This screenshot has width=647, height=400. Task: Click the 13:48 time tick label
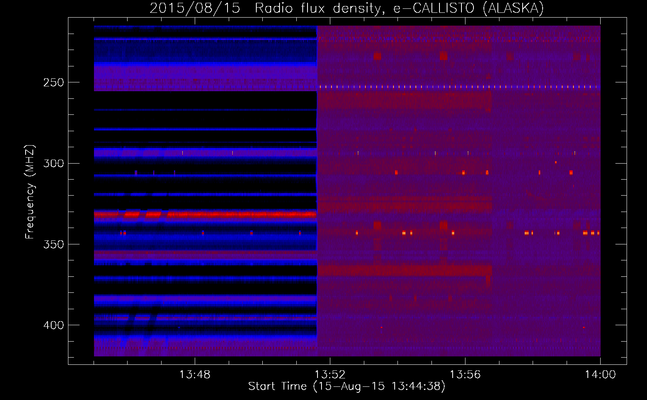click(x=195, y=375)
